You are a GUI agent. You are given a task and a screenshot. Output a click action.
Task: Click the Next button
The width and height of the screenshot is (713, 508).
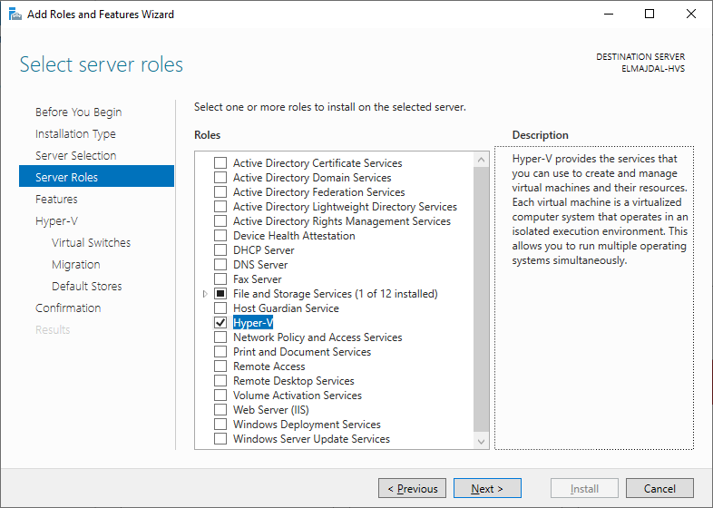click(487, 489)
